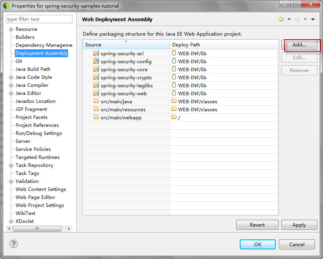Image resolution: width=323 pixels, height=259 pixels.
Task: Select Builders in the properties tree
Action: (x=25, y=37)
